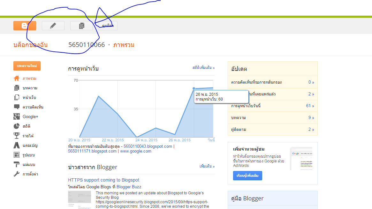372x209 pixels.
Task: Click the pencil new post icon
Action: coord(53,26)
